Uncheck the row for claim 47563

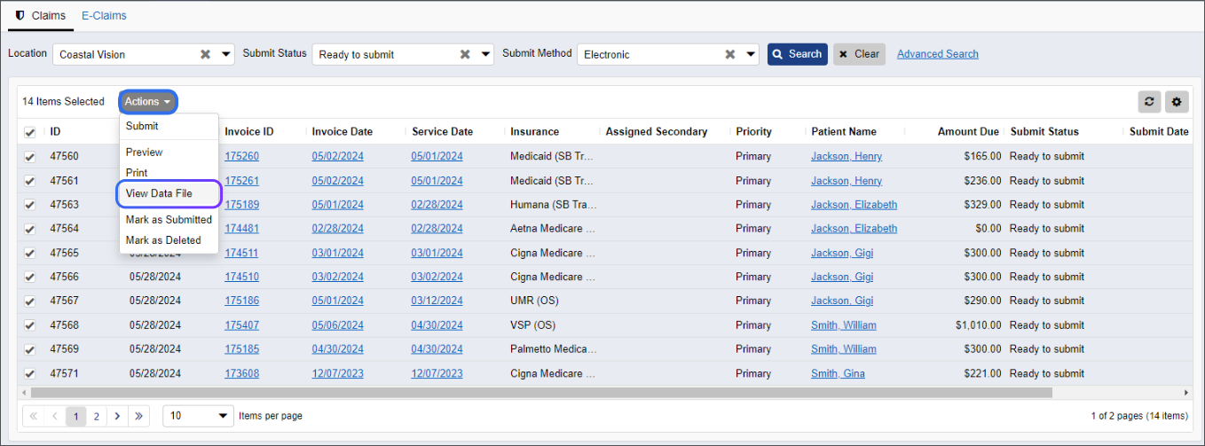(30, 205)
